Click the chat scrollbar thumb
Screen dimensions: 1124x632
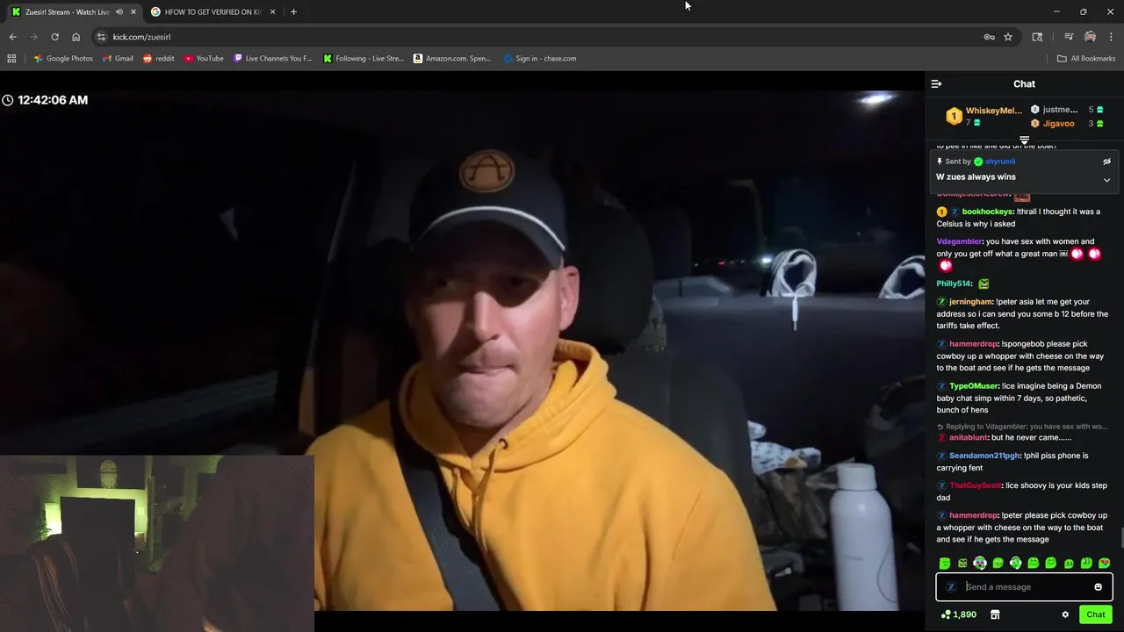coord(1121,537)
